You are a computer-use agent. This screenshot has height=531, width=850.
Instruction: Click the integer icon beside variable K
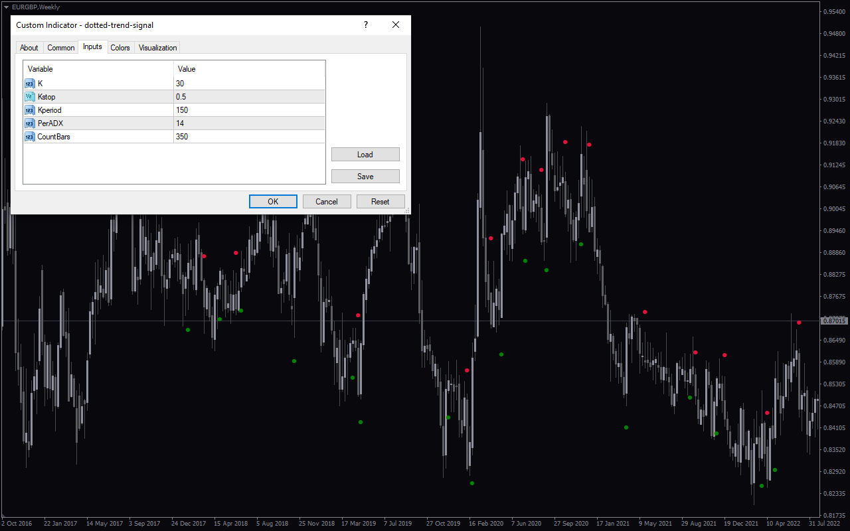point(29,84)
